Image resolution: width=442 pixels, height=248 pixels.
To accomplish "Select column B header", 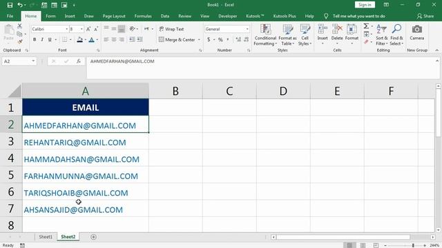I will 175,91.
